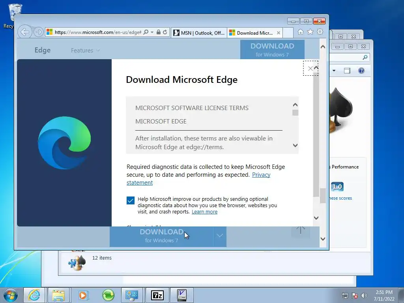Close the Download Microsoft Edge dialog with X

(310, 68)
